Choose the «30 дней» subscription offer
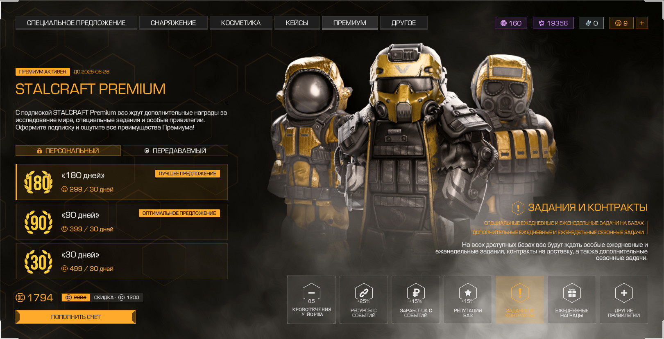The height and width of the screenshot is (339, 664). 122,261
